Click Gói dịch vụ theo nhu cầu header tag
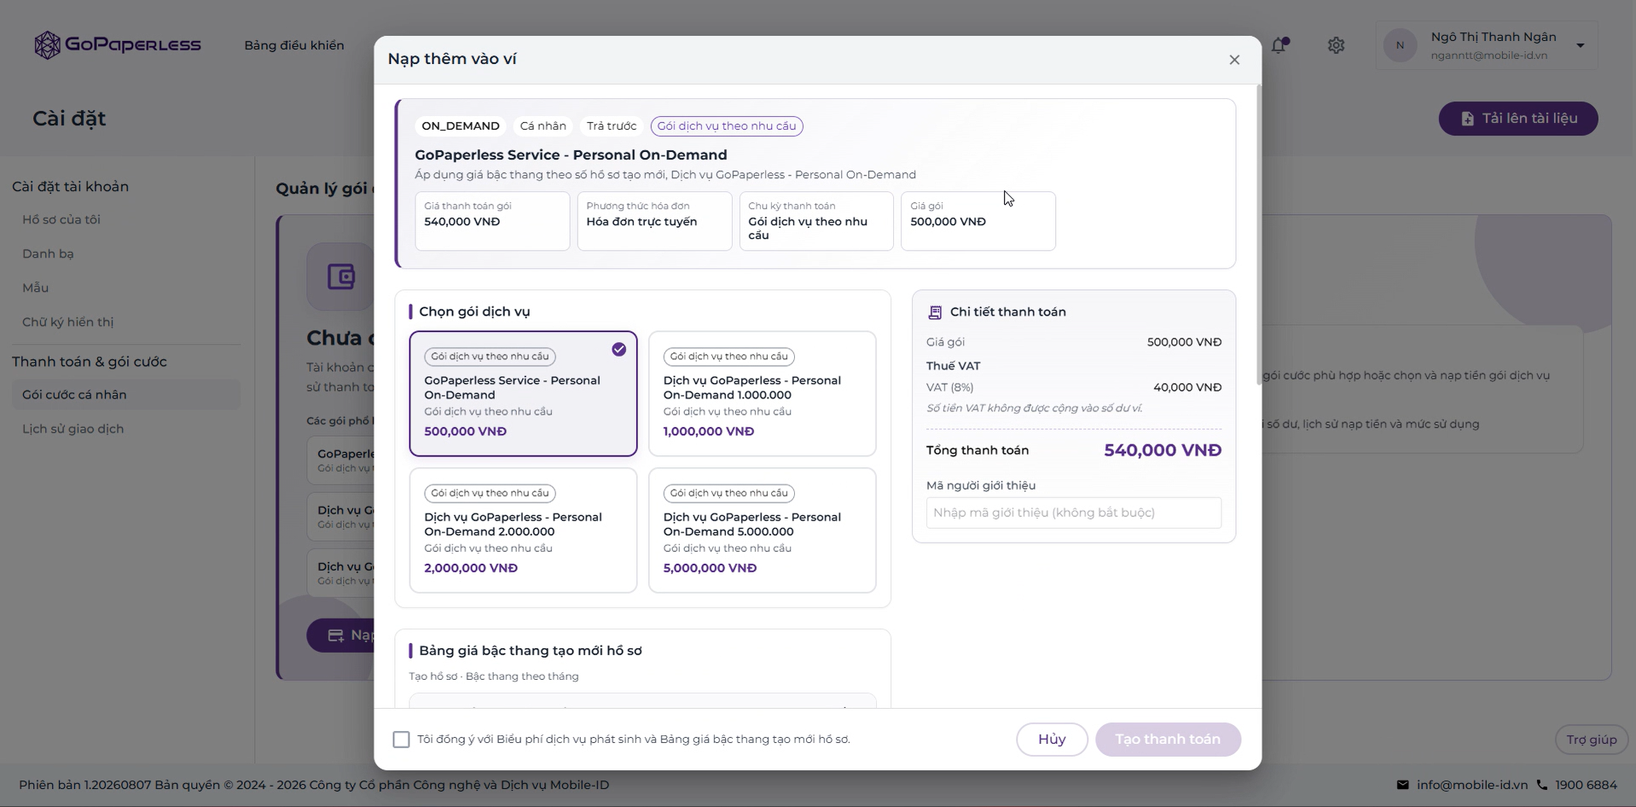1636x807 pixels. pyautogui.click(x=727, y=126)
